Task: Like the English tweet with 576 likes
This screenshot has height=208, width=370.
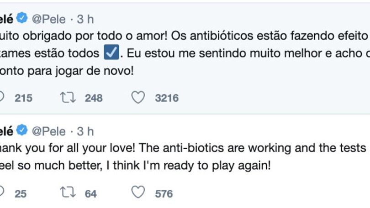Action: (138, 193)
